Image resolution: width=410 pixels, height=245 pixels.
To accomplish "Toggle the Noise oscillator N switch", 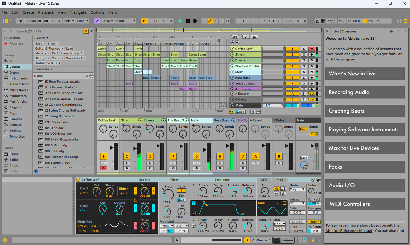I will pyautogui.click(x=135, y=225).
